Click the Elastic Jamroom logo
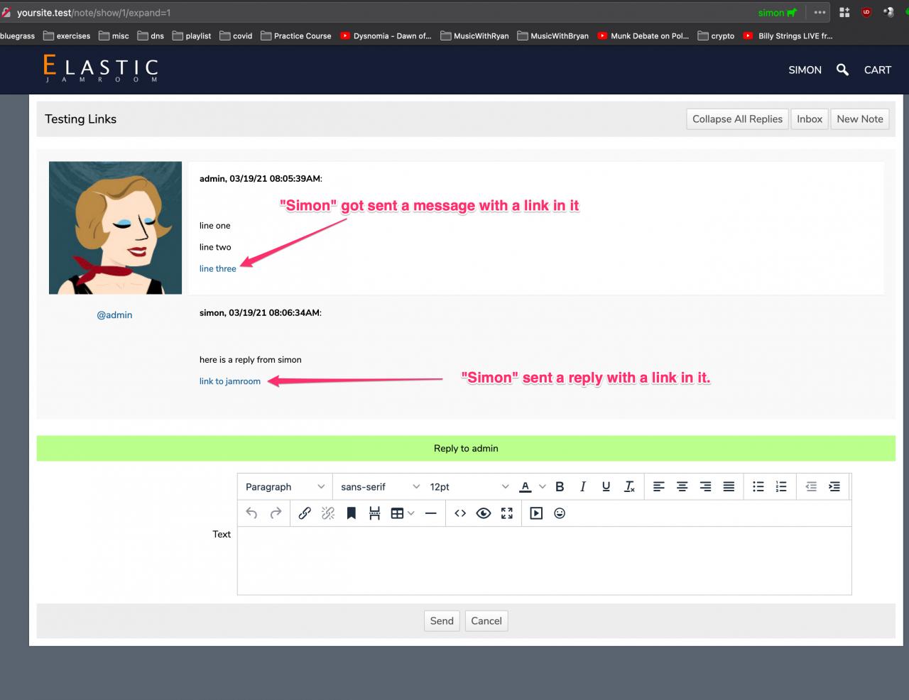This screenshot has width=909, height=700. [x=101, y=69]
